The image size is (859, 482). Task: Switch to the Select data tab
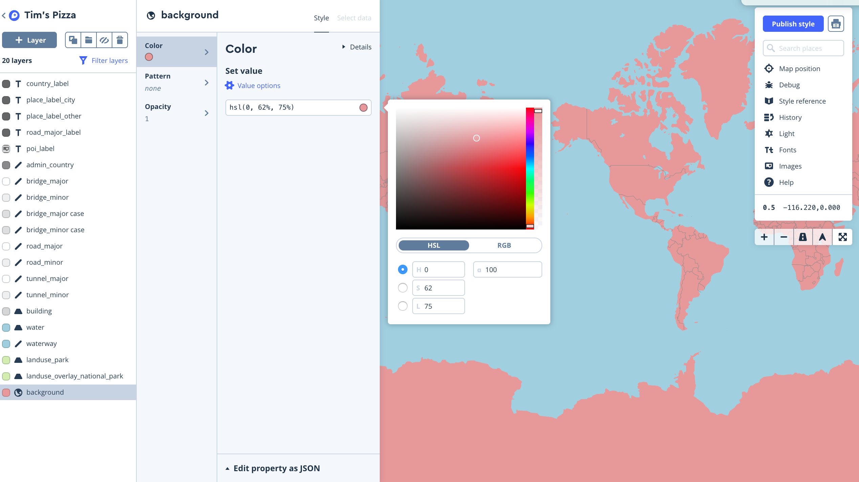point(354,18)
